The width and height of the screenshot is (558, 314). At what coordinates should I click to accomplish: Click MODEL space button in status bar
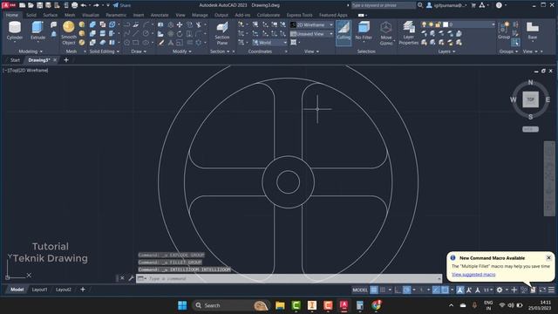pyautogui.click(x=360, y=290)
